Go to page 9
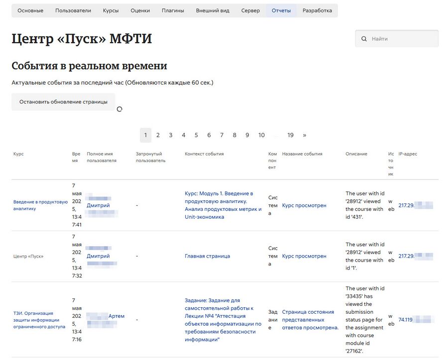448x358 pixels. pyautogui.click(x=247, y=135)
